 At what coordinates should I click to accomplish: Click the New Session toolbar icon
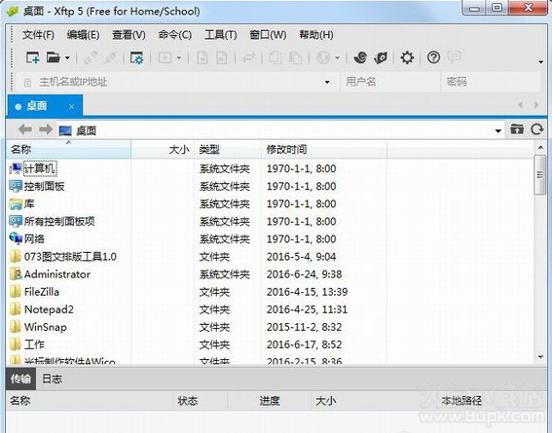[33, 57]
